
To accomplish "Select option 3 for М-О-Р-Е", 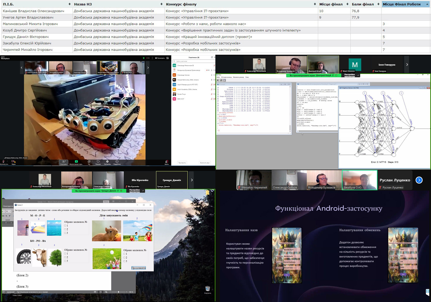I will pos(65,233).
